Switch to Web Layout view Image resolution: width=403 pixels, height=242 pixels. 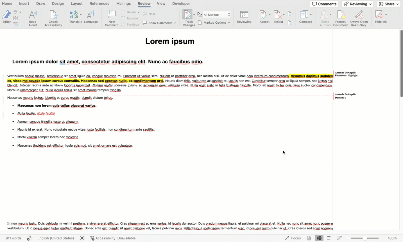click(319, 238)
